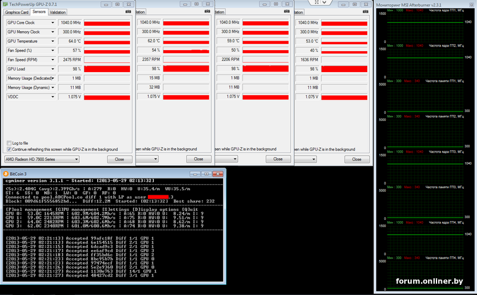The height and width of the screenshot is (295, 477).
Task: Switch to the Graphics Card tab
Action: (17, 12)
